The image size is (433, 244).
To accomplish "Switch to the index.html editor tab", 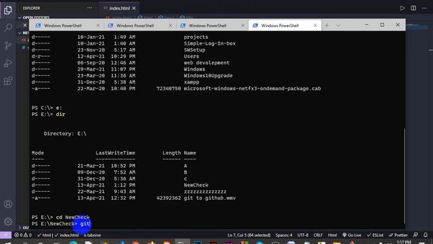I will (x=119, y=8).
